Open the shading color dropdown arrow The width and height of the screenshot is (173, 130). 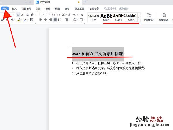pyautogui.click(x=78, y=20)
